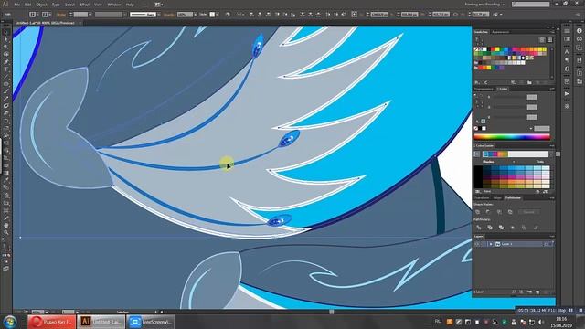585x329 pixels.
Task: Switch to the Align tab
Action: 497,198
